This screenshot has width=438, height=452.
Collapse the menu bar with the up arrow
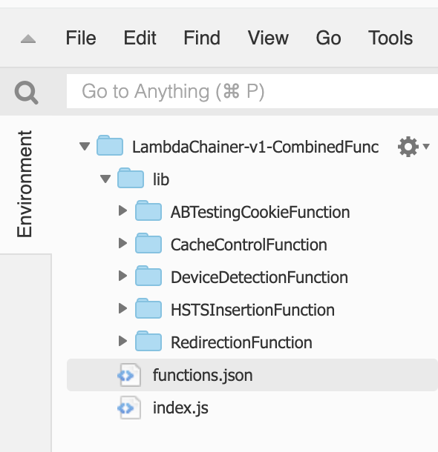[x=28, y=39]
